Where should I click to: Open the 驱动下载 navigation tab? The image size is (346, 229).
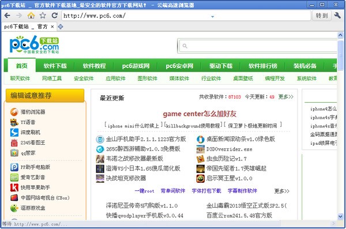[x=221, y=66]
